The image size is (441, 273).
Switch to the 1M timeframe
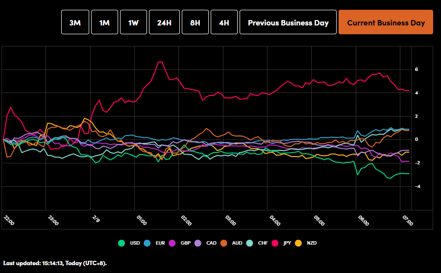(x=104, y=23)
